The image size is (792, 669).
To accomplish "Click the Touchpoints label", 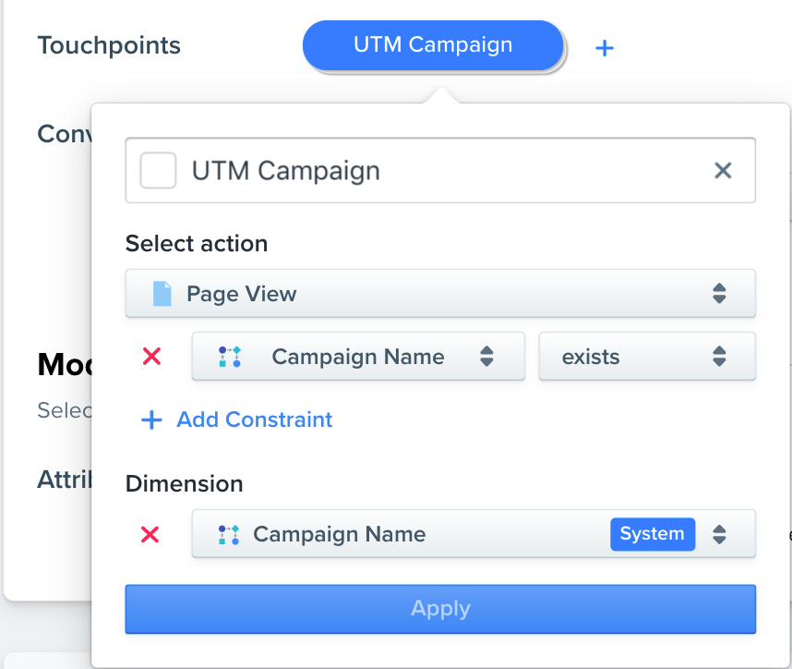I will (109, 45).
